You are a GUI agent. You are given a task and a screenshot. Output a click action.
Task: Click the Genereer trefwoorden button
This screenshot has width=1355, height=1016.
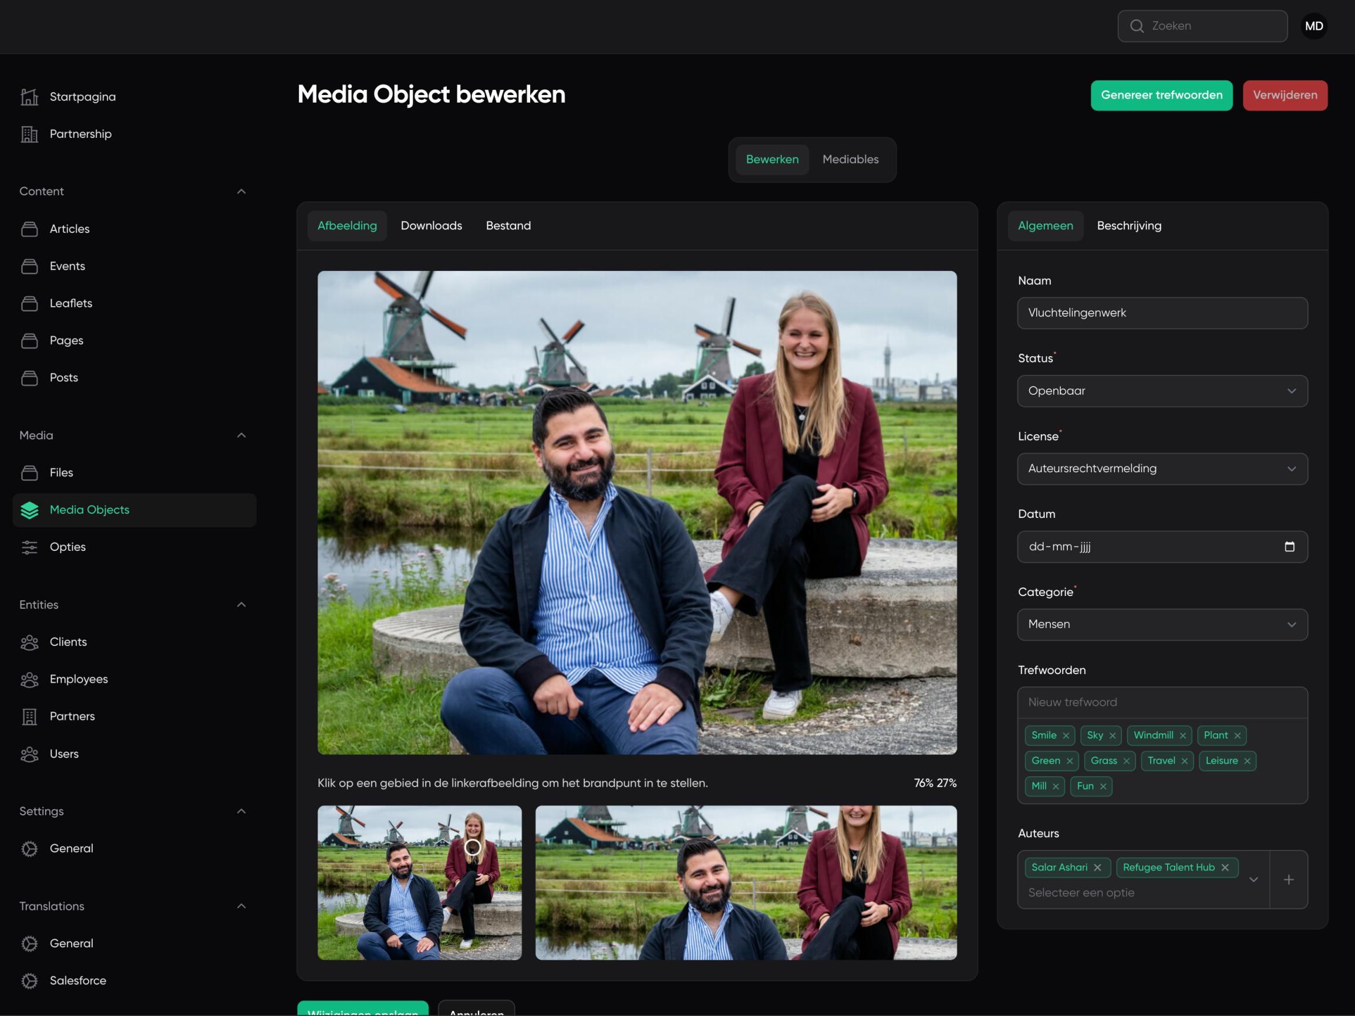point(1161,96)
